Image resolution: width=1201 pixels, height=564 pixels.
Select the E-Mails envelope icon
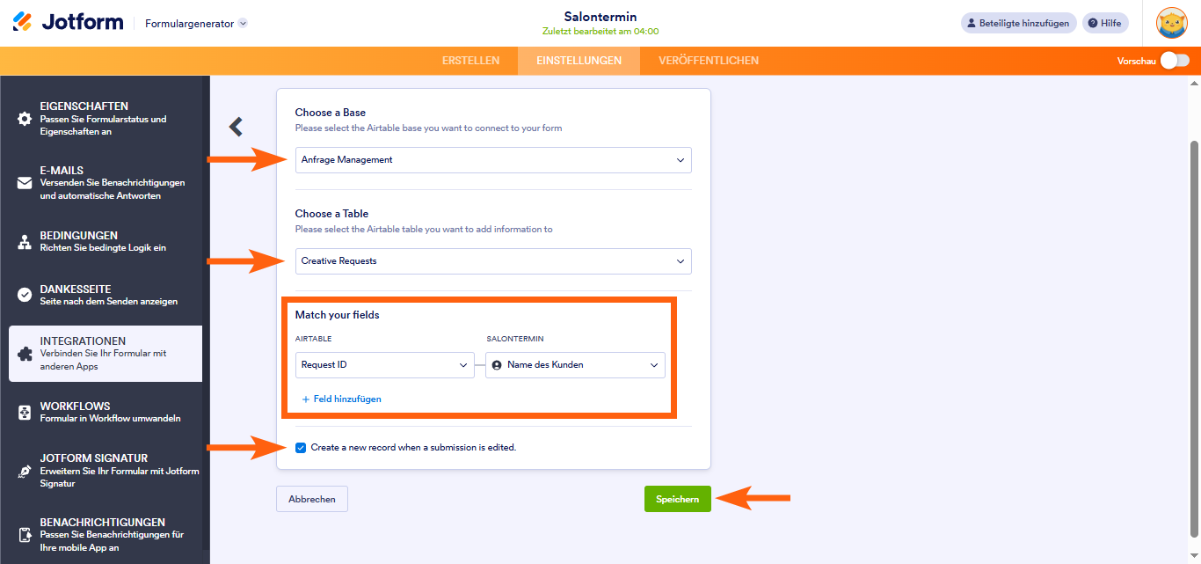coord(25,183)
